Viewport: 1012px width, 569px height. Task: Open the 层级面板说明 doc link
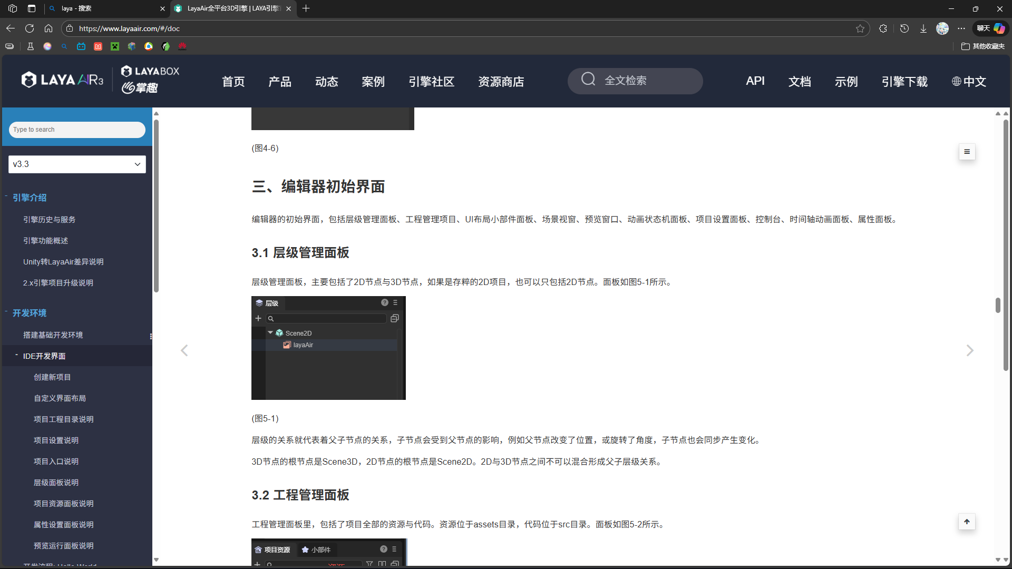56,483
